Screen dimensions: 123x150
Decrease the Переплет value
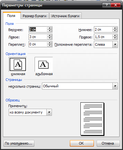click(x=49, y=45)
